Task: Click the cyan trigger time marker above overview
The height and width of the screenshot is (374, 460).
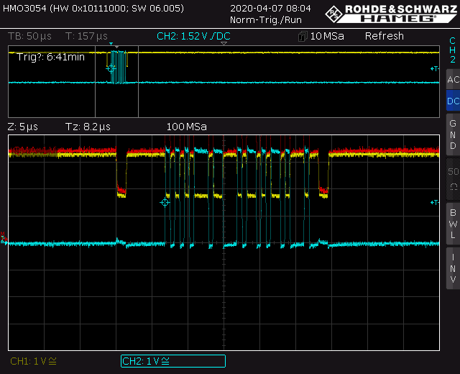Action: click(x=111, y=44)
